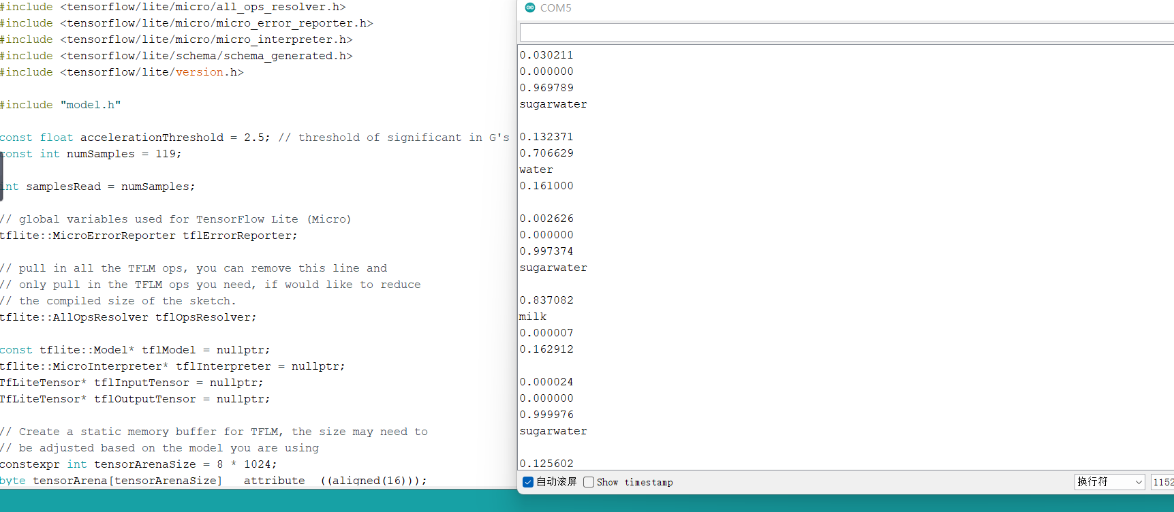Viewport: 1174px width, 512px height.
Task: Click the tflErrorReporter declaration line
Action: 149,236
